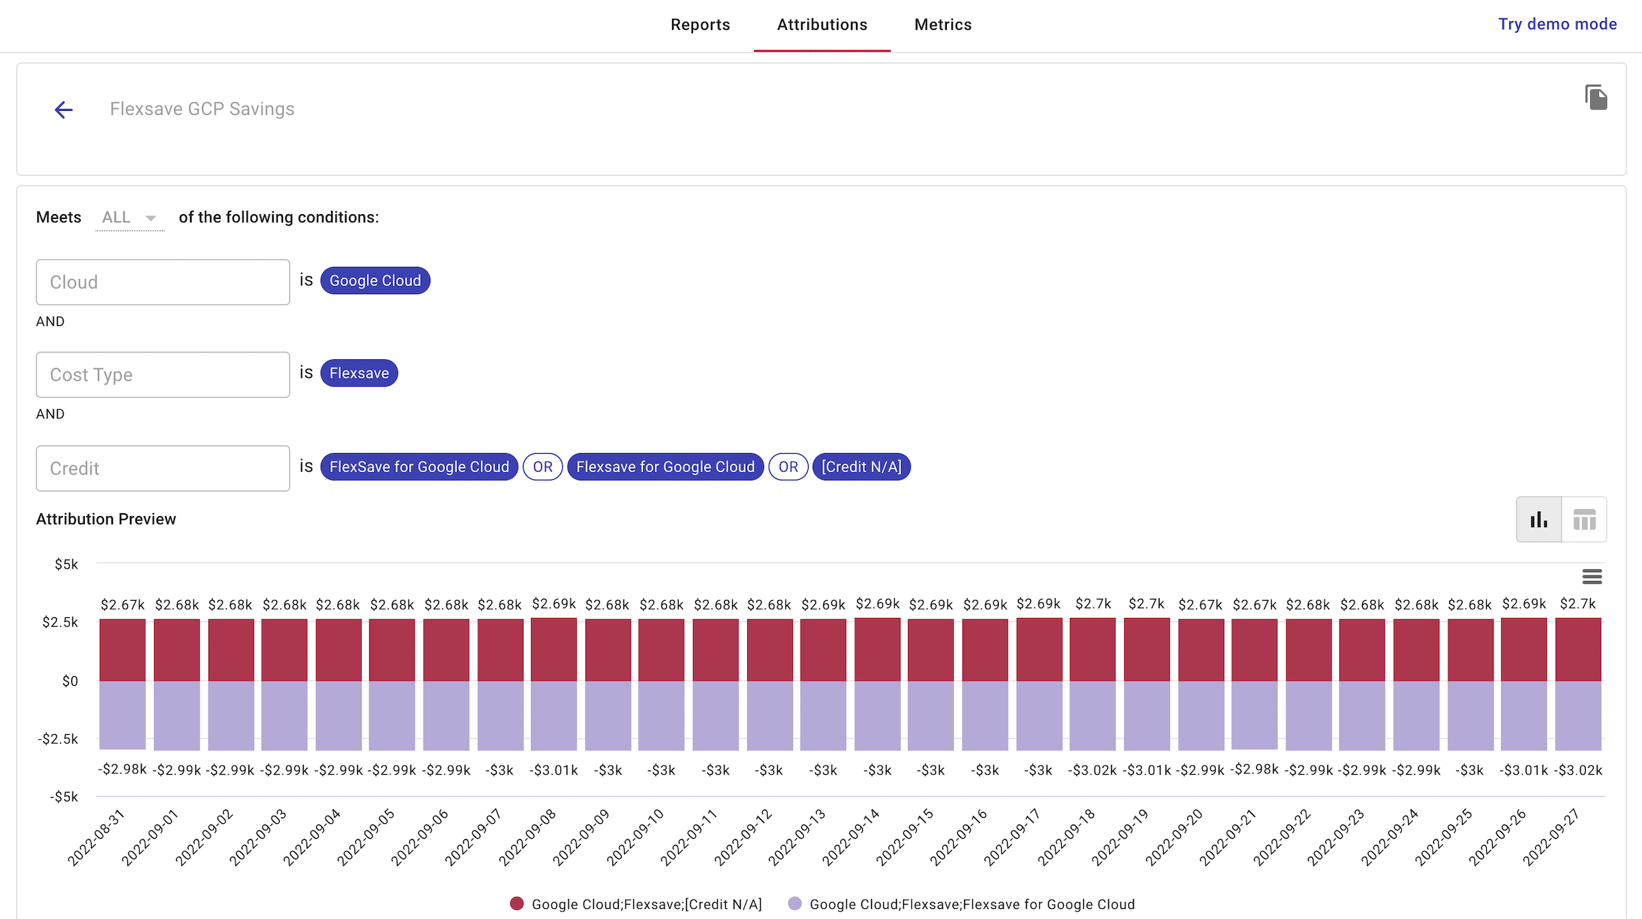Select the Attributions tab
Screen dimensions: 1642x919
pyautogui.click(x=822, y=25)
